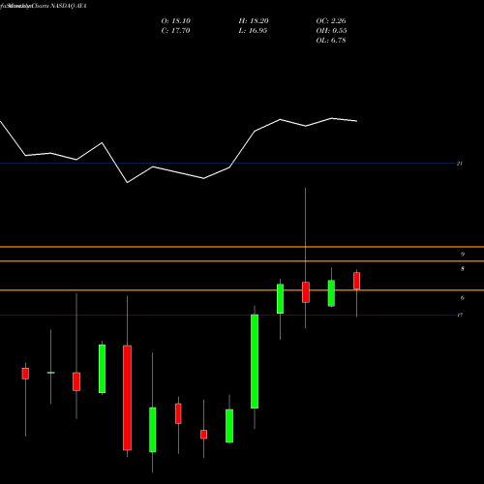Click the tallest red candlestick body
The height and width of the screenshot is (484, 484).
[x=127, y=398]
